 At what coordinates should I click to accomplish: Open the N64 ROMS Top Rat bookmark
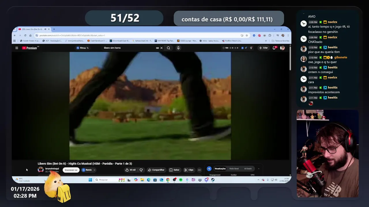164,41
